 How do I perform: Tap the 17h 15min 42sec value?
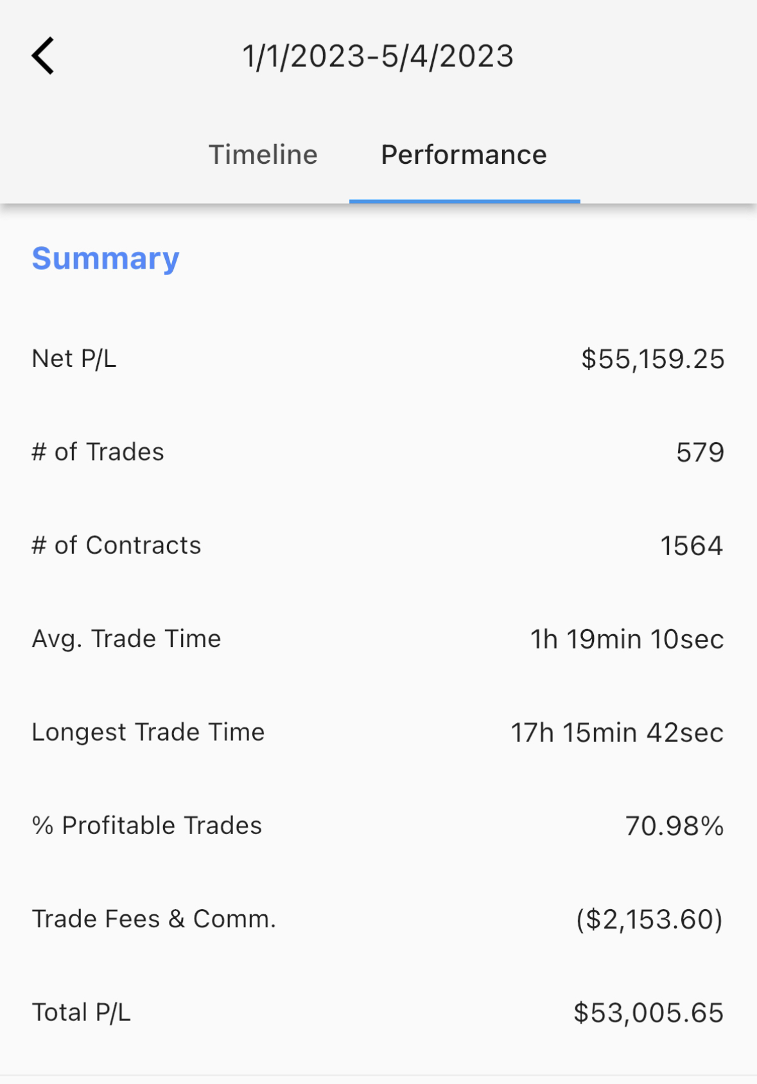pos(618,733)
